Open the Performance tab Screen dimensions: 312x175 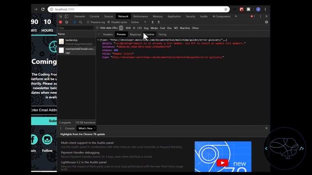click(x=140, y=17)
